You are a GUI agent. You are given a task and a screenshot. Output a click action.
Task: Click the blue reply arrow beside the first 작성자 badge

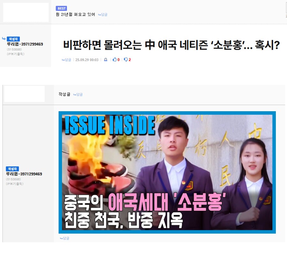pos(4,39)
